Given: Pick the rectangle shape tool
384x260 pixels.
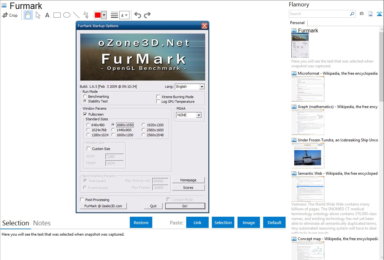Looking at the screenshot, I should (x=57, y=15).
